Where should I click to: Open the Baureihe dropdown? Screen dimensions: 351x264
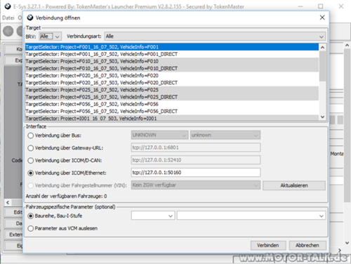click(153, 216)
